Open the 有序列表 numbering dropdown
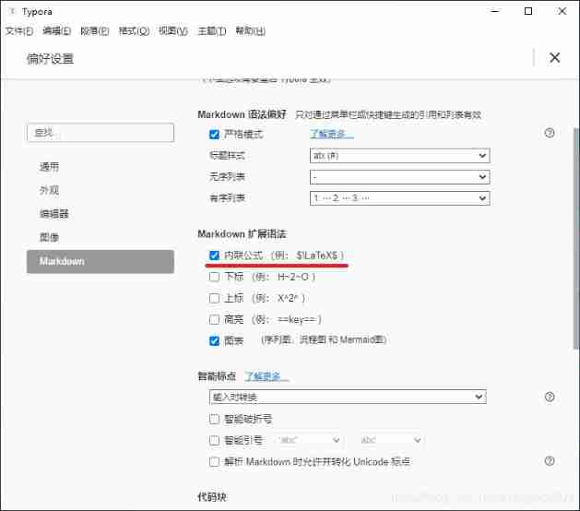The height and width of the screenshot is (511, 580). (400, 198)
